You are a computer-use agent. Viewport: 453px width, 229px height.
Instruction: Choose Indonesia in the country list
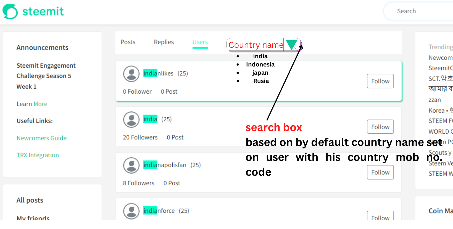click(260, 65)
